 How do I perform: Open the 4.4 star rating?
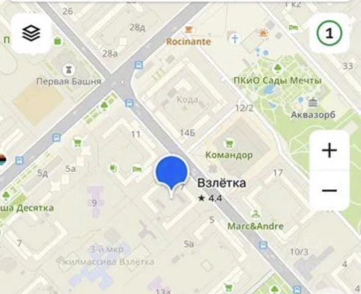(x=210, y=198)
